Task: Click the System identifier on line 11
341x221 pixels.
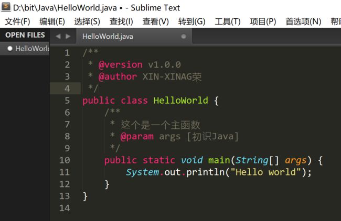Action: pyautogui.click(x=143, y=172)
